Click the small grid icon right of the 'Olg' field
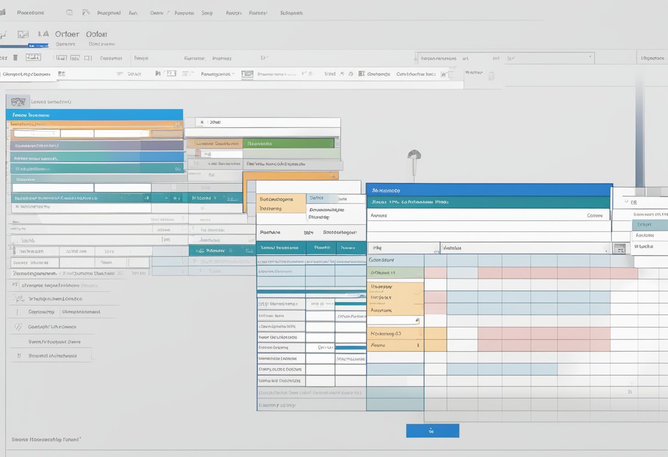 (619, 249)
